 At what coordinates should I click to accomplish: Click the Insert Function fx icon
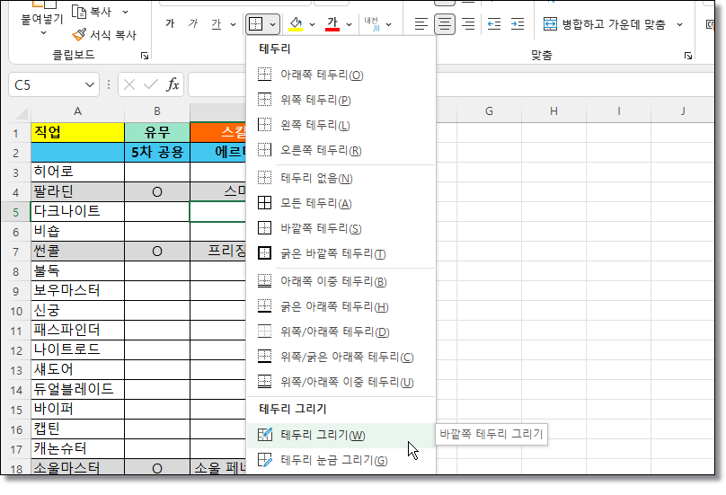click(x=173, y=84)
